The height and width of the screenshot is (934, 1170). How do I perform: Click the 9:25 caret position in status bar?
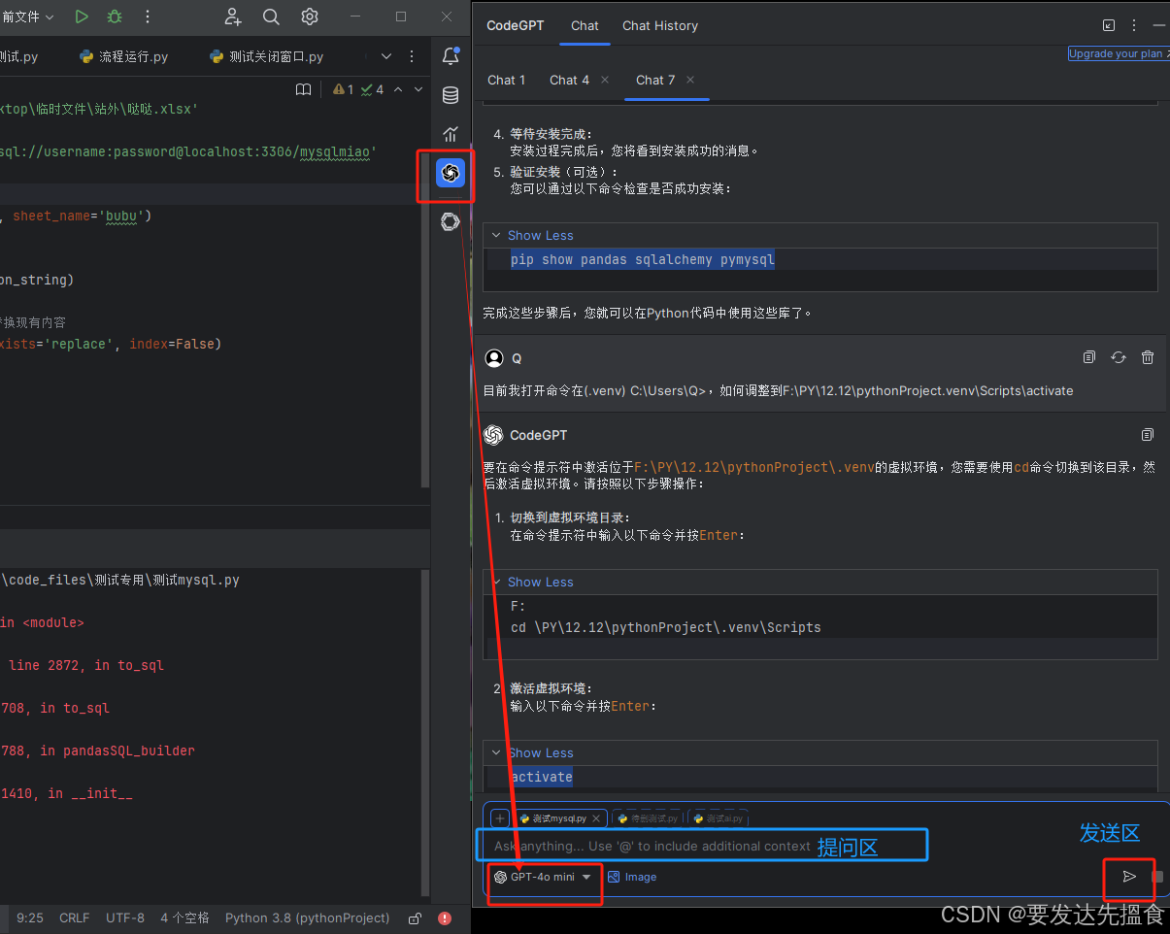coord(30,917)
